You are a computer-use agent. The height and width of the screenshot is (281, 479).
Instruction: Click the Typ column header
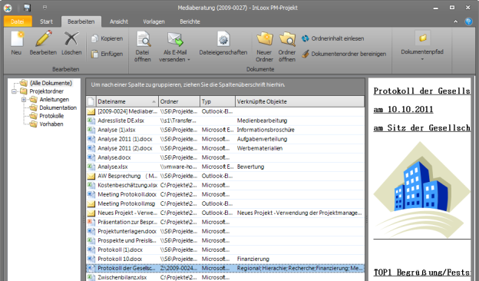coord(217,101)
